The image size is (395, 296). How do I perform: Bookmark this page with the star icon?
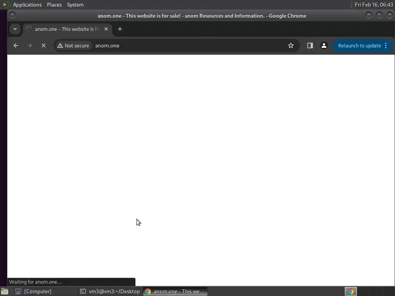coord(291,45)
